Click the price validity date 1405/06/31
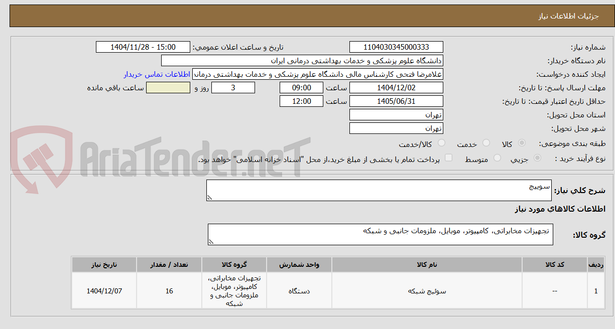Image resolution: width=615 pixels, height=329 pixels. click(396, 101)
